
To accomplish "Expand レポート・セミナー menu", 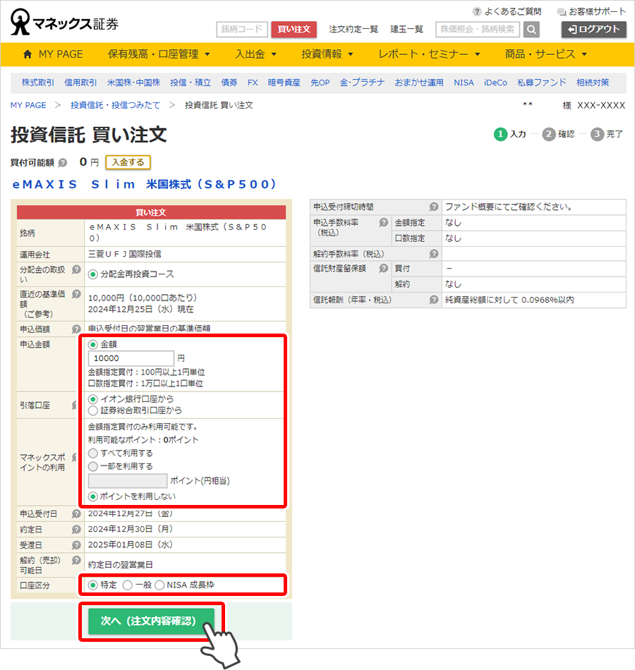I will pos(429,54).
